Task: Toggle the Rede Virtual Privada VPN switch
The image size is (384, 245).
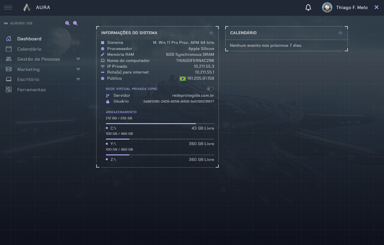Action: point(210,89)
